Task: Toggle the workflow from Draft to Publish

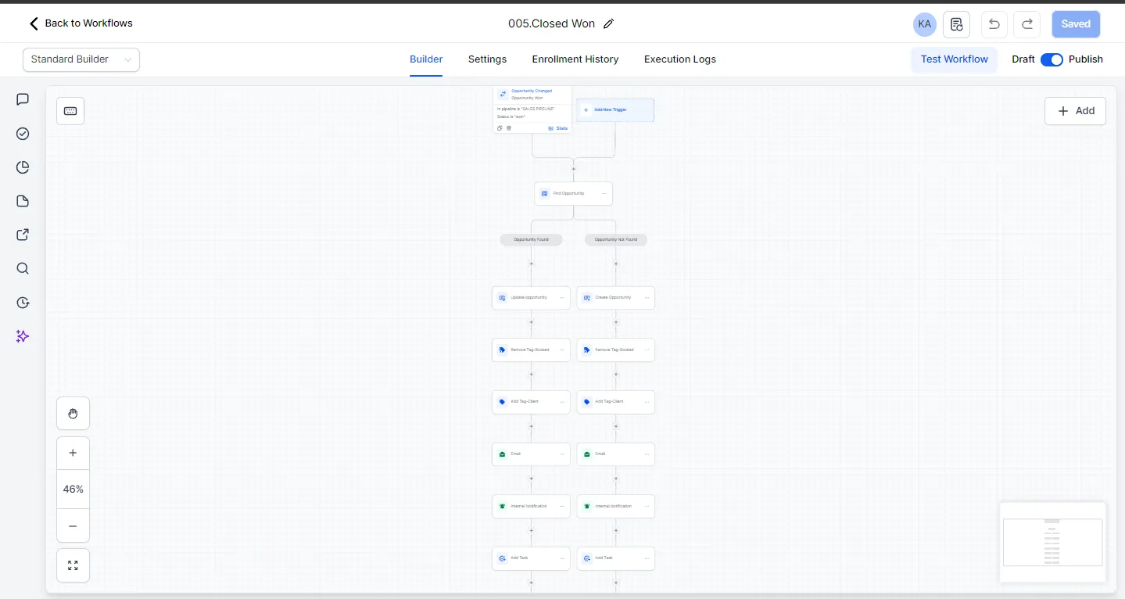Action: point(1052,59)
